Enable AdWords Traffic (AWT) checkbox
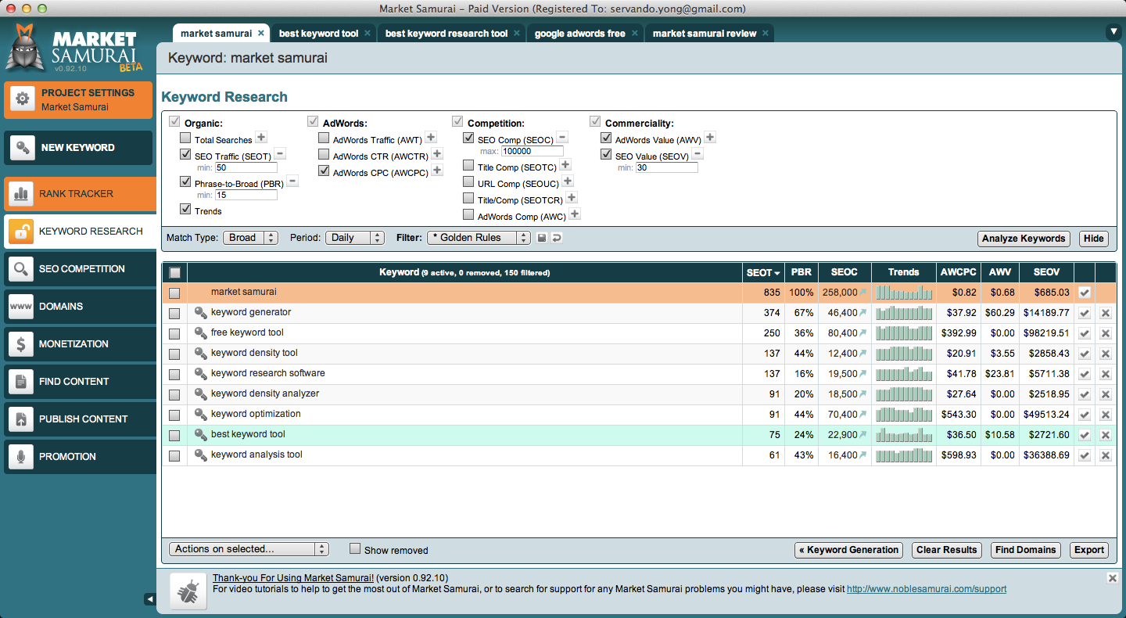Viewport: 1126px width, 618px height. pos(324,138)
